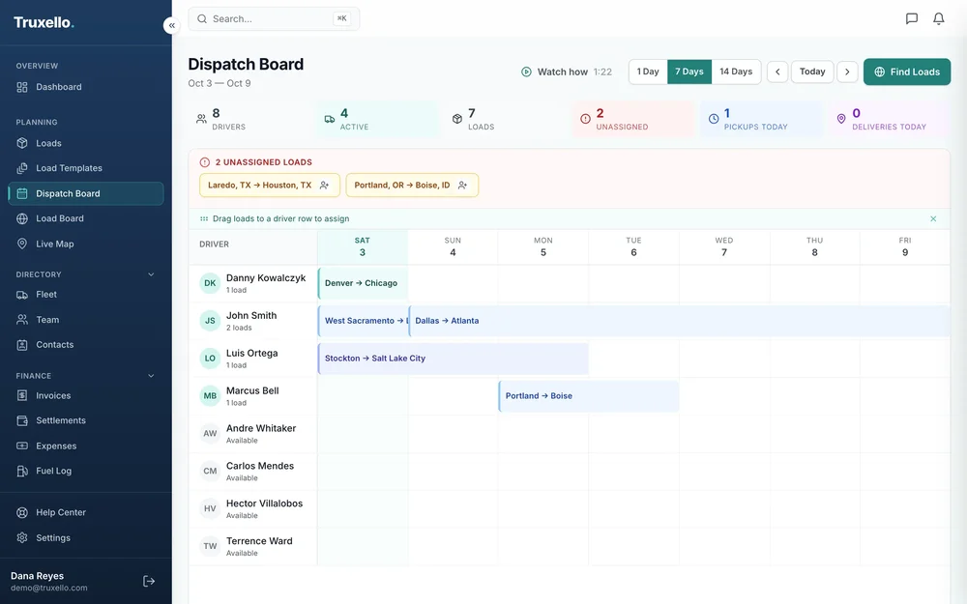Jump to Today on the board
This screenshot has width=967, height=604.
(x=812, y=72)
